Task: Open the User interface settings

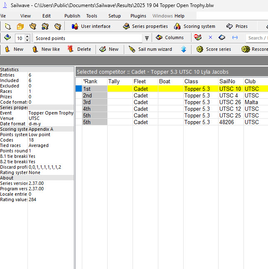Action: (x=91, y=27)
